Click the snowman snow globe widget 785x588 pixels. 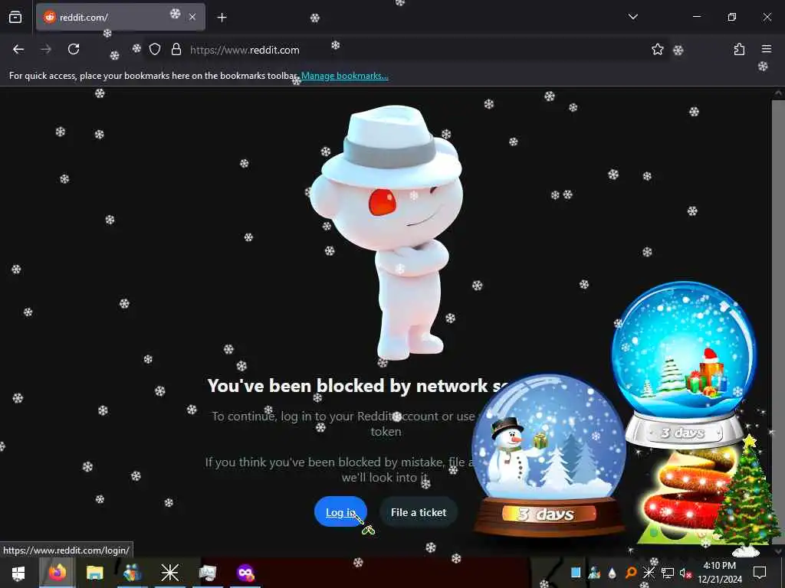coord(549,455)
